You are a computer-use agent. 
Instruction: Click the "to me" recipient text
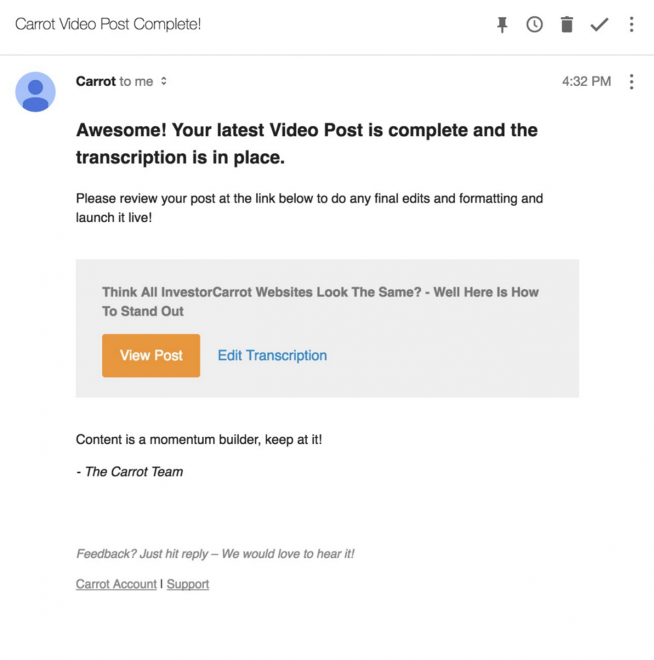136,81
